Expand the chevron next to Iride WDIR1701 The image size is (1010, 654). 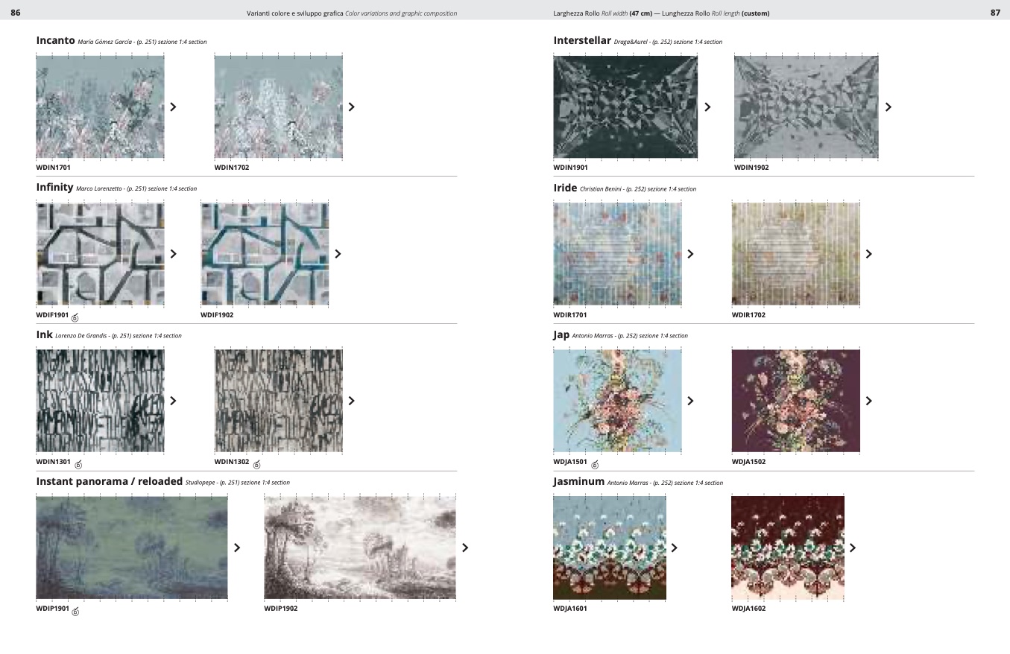690,253
